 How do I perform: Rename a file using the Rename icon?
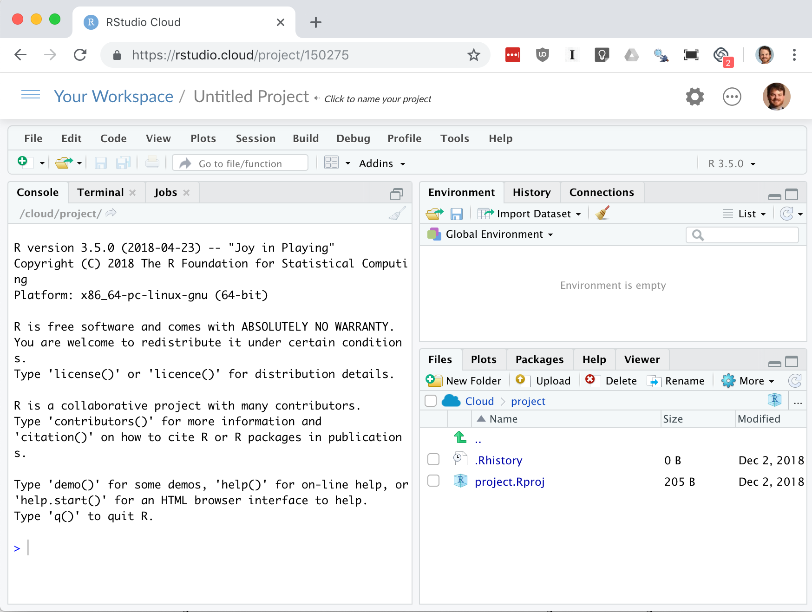pyautogui.click(x=676, y=380)
